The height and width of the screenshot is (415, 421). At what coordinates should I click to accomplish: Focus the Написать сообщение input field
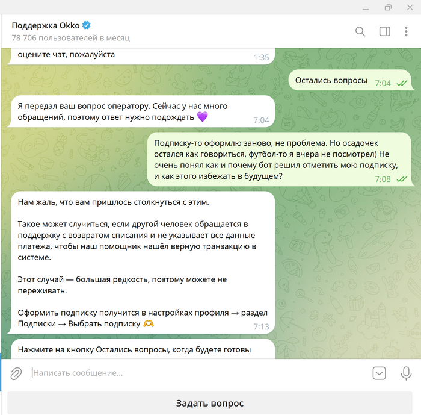point(198,373)
